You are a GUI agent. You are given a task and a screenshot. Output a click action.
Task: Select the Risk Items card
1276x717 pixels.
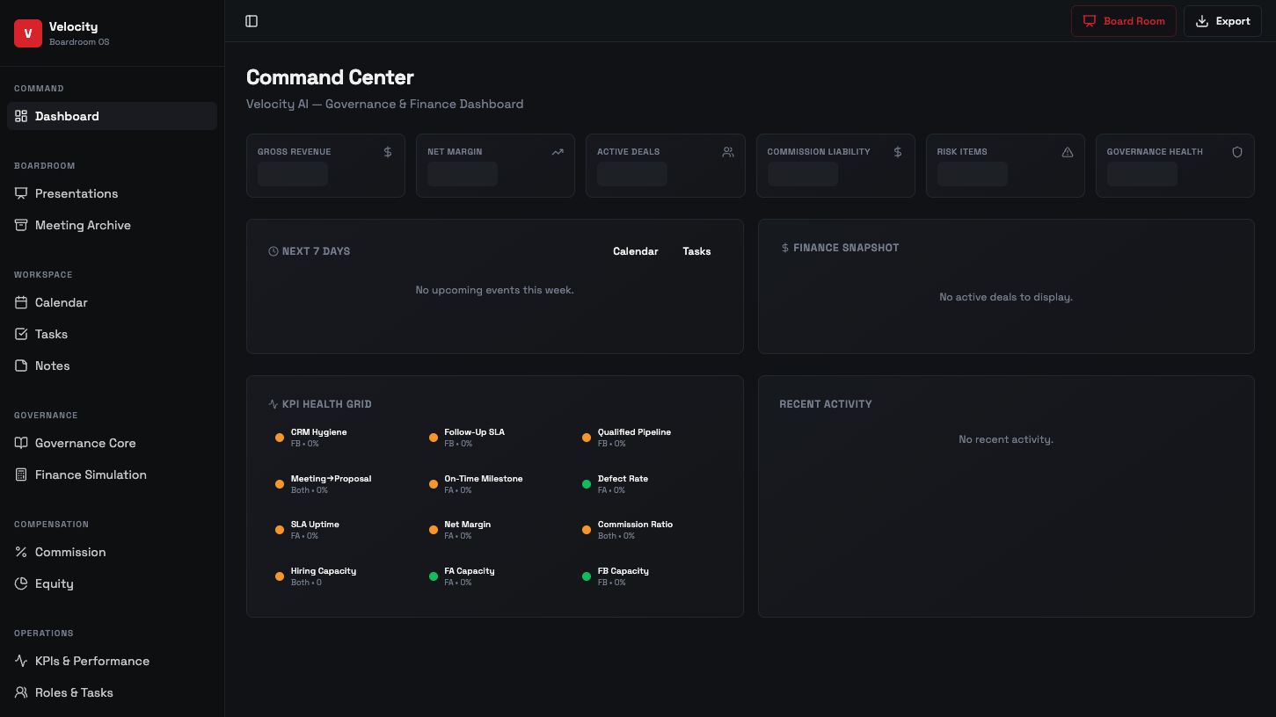[x=1005, y=165]
